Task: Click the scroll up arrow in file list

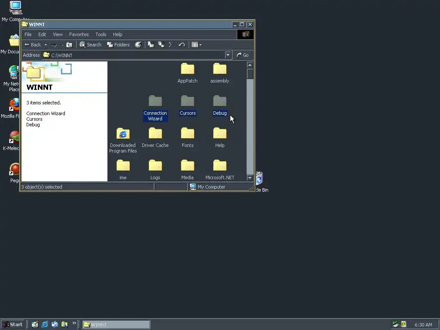Action: (x=250, y=65)
